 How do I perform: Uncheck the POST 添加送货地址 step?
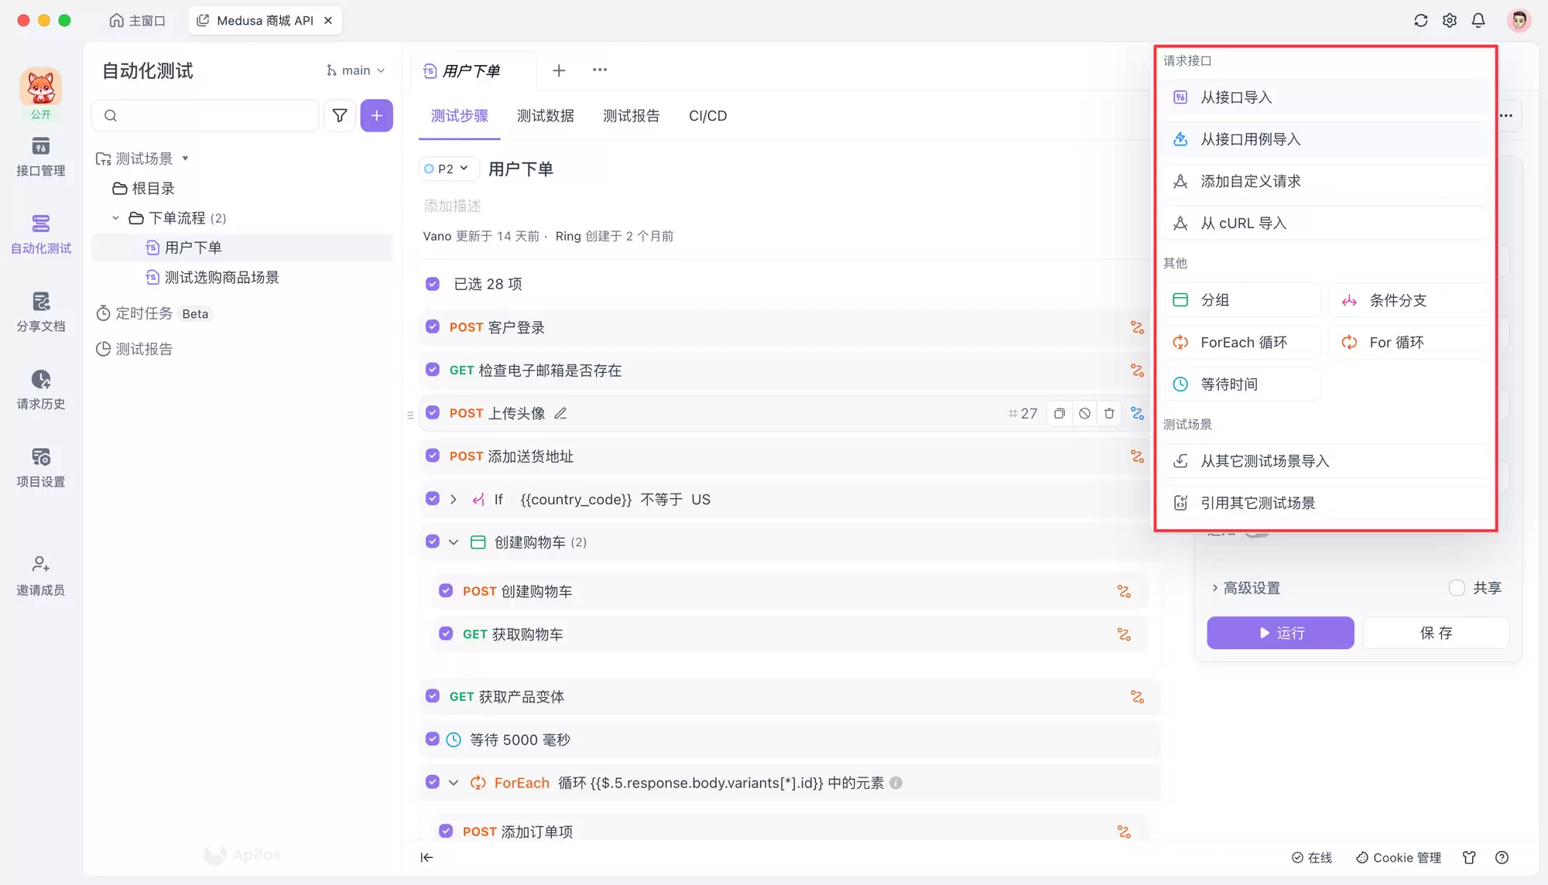(x=433, y=456)
